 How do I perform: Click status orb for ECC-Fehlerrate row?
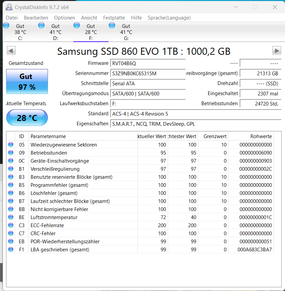11,225
